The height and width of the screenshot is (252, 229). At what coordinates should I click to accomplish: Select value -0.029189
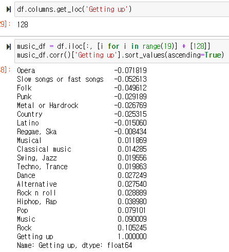click(130, 97)
